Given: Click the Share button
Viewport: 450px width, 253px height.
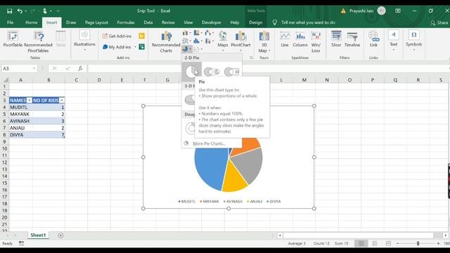Looking at the screenshot, I should (439, 22).
